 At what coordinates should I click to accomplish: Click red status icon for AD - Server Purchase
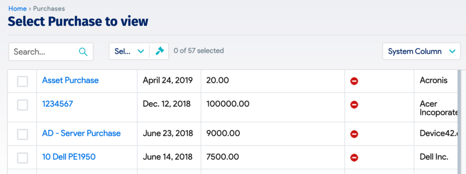(354, 134)
